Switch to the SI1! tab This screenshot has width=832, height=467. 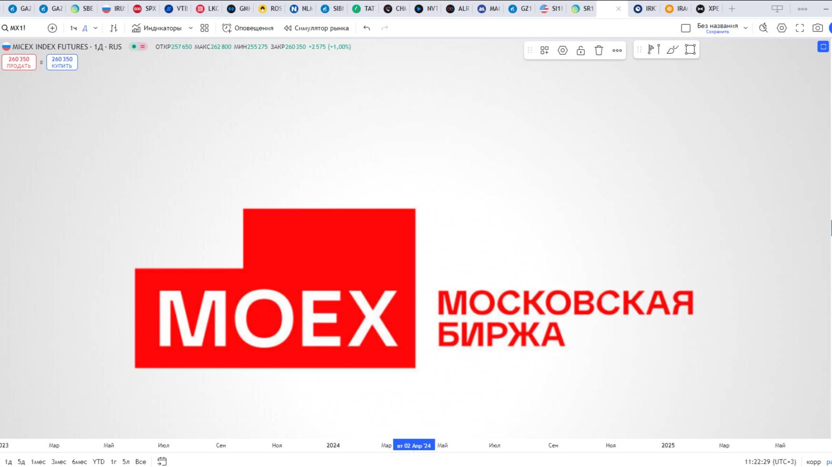[x=551, y=9]
